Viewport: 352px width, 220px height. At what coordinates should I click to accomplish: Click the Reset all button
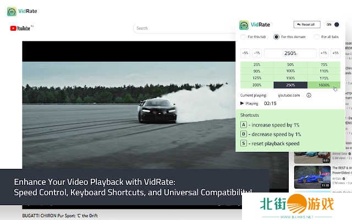(x=307, y=25)
